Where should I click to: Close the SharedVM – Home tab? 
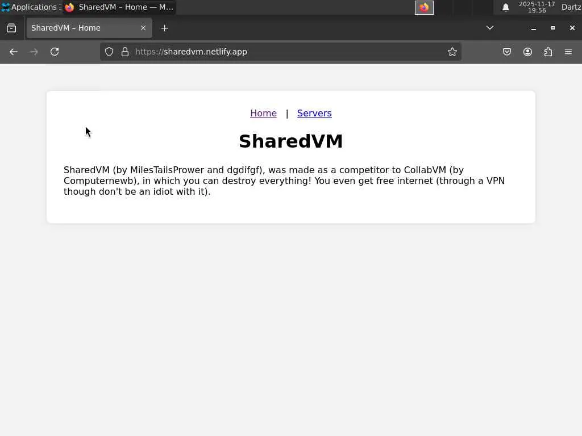[x=143, y=28]
